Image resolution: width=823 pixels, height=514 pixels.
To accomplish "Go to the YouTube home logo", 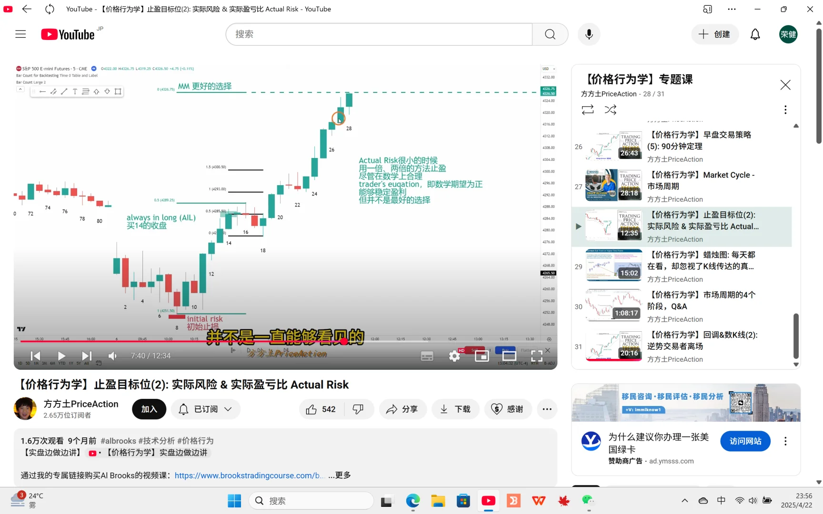I will 68,34.
